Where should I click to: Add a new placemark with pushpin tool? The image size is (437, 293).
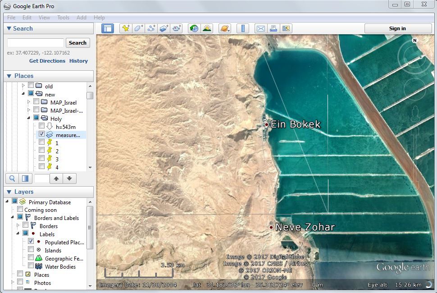126,28
